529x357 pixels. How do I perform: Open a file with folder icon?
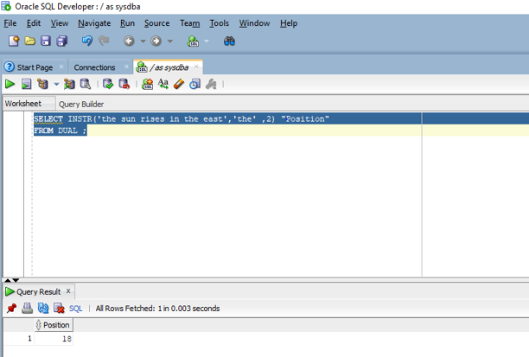(x=29, y=41)
